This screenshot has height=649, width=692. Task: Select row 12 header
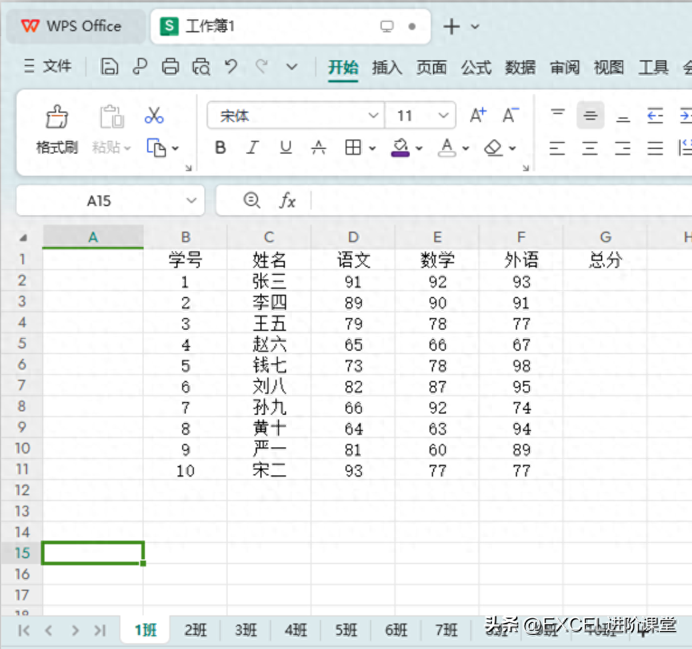pyautogui.click(x=22, y=490)
